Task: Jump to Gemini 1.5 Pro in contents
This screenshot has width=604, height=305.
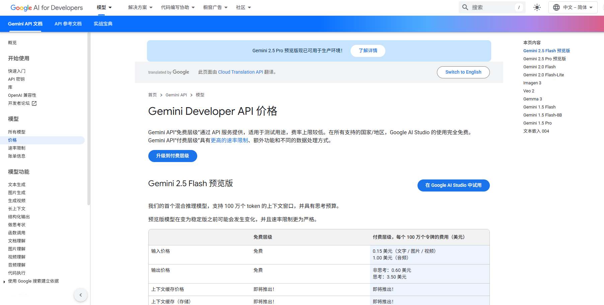Action: (x=537, y=123)
